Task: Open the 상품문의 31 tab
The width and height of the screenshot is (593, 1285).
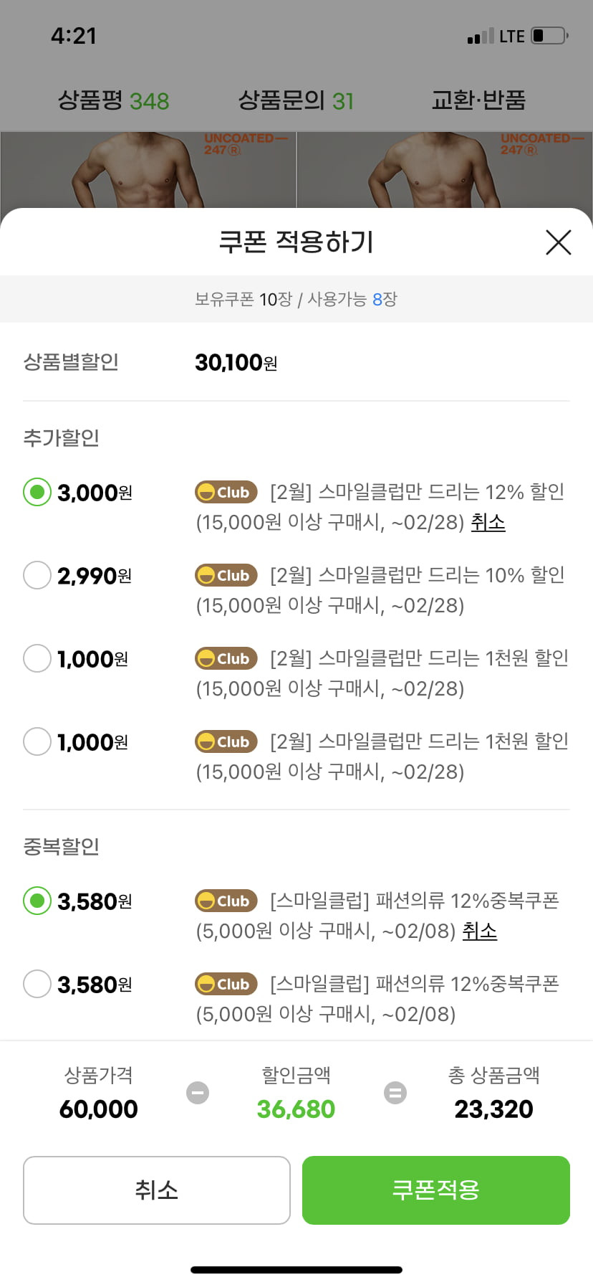Action: tap(296, 100)
